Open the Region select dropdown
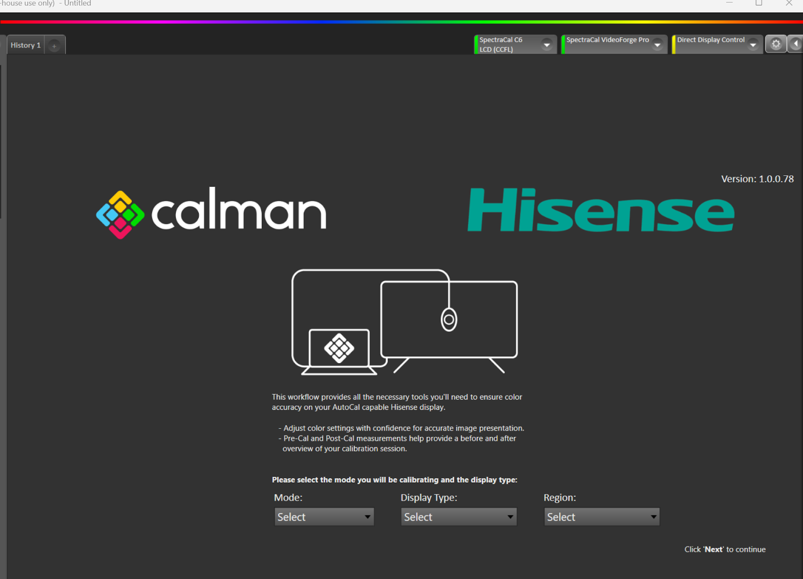The width and height of the screenshot is (803, 579). point(602,517)
